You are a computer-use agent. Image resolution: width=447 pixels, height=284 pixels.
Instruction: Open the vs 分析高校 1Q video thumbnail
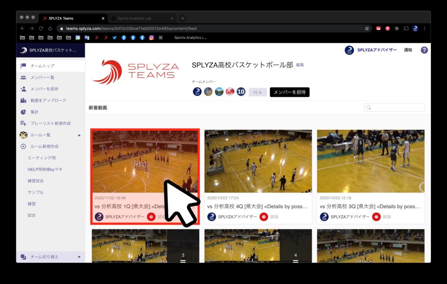(145, 162)
